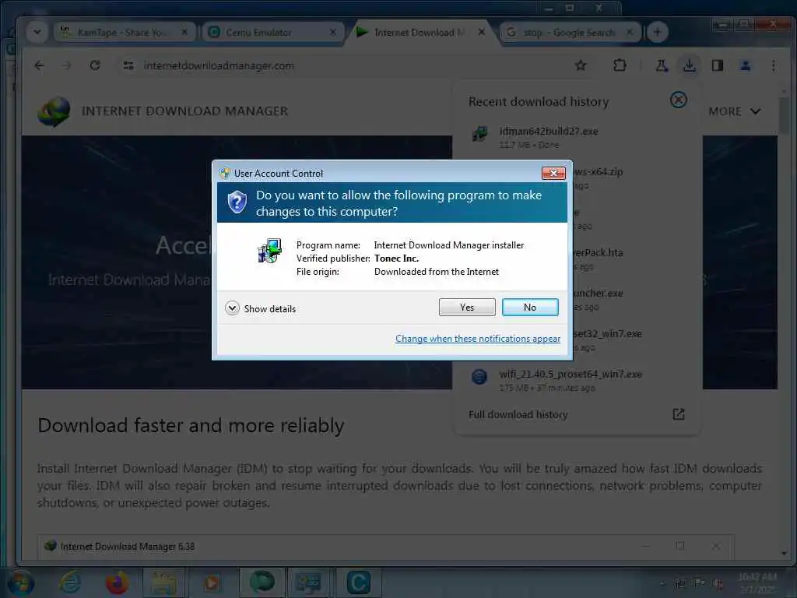The height and width of the screenshot is (598, 797).
Task: Click the IDM installer program icon
Action: point(269,252)
